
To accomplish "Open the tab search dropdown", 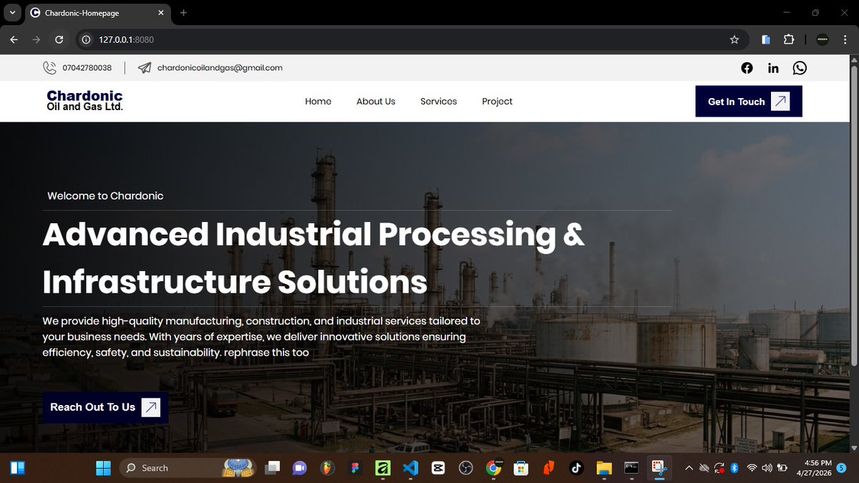I will 12,12.
